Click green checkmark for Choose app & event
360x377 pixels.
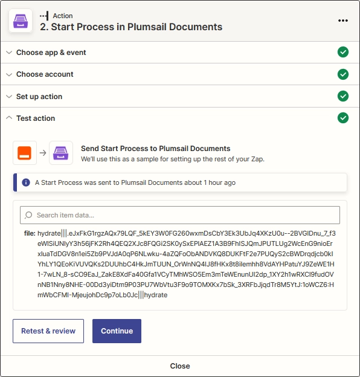point(343,52)
